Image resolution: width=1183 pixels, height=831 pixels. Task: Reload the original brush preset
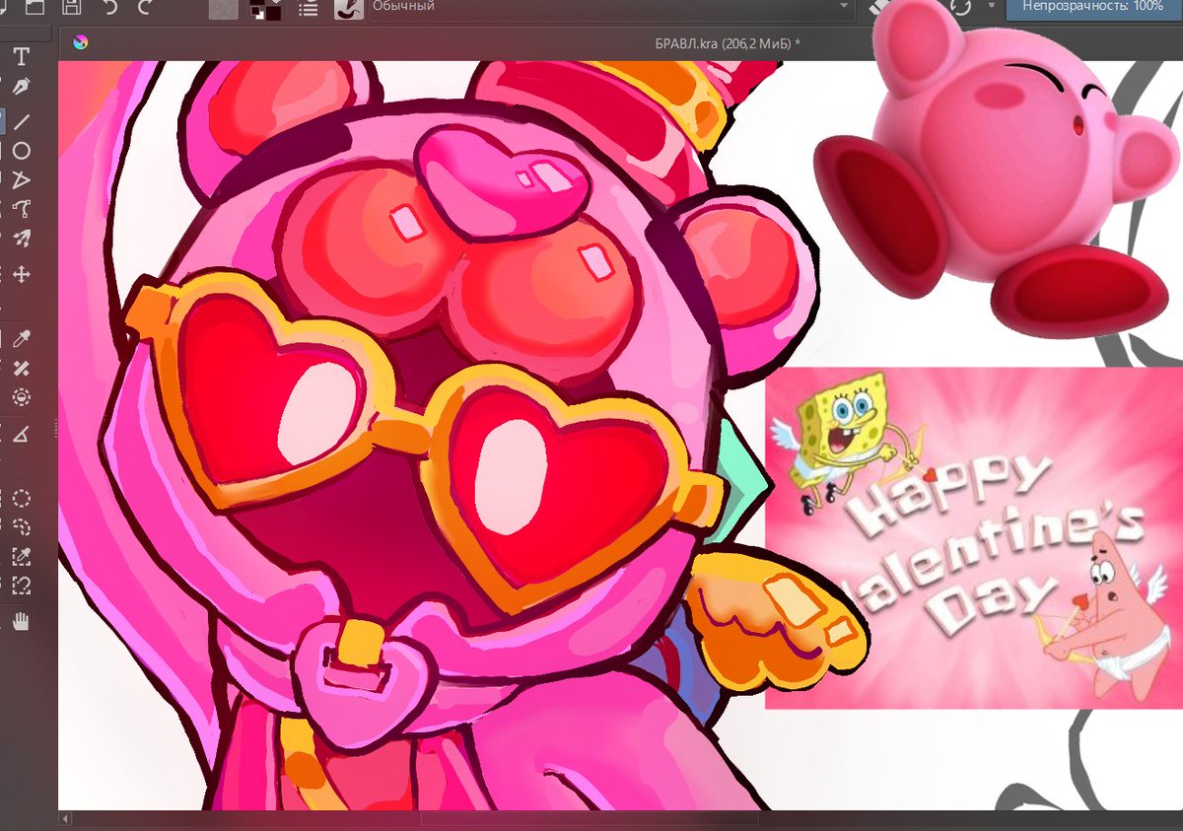click(961, 7)
